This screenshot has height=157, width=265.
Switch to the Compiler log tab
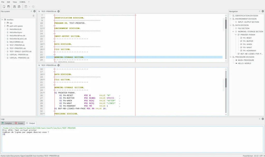point(7,123)
